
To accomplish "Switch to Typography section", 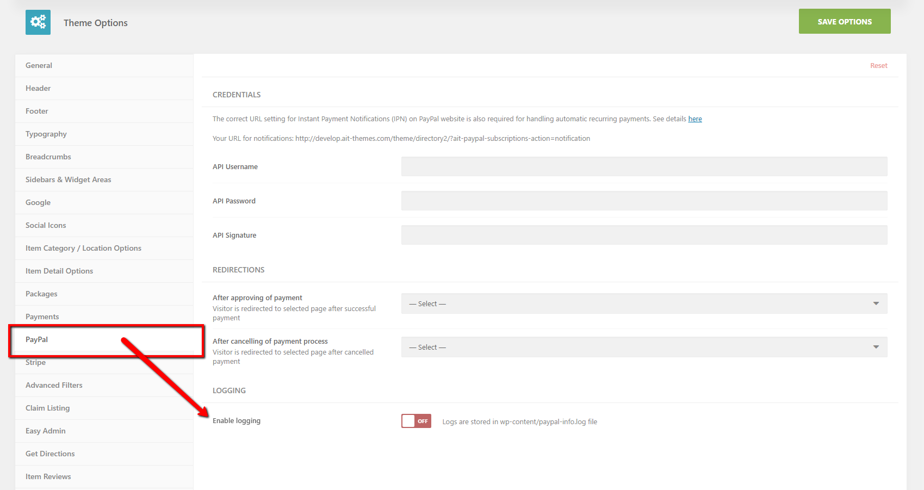I will 104,134.
